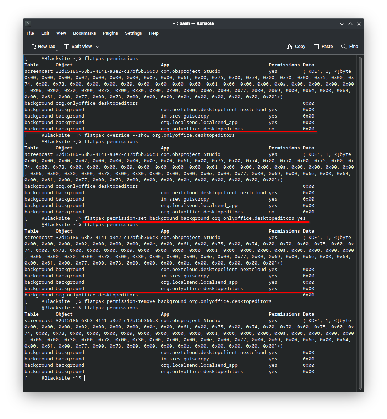Click the New Tab icon

tap(33, 47)
